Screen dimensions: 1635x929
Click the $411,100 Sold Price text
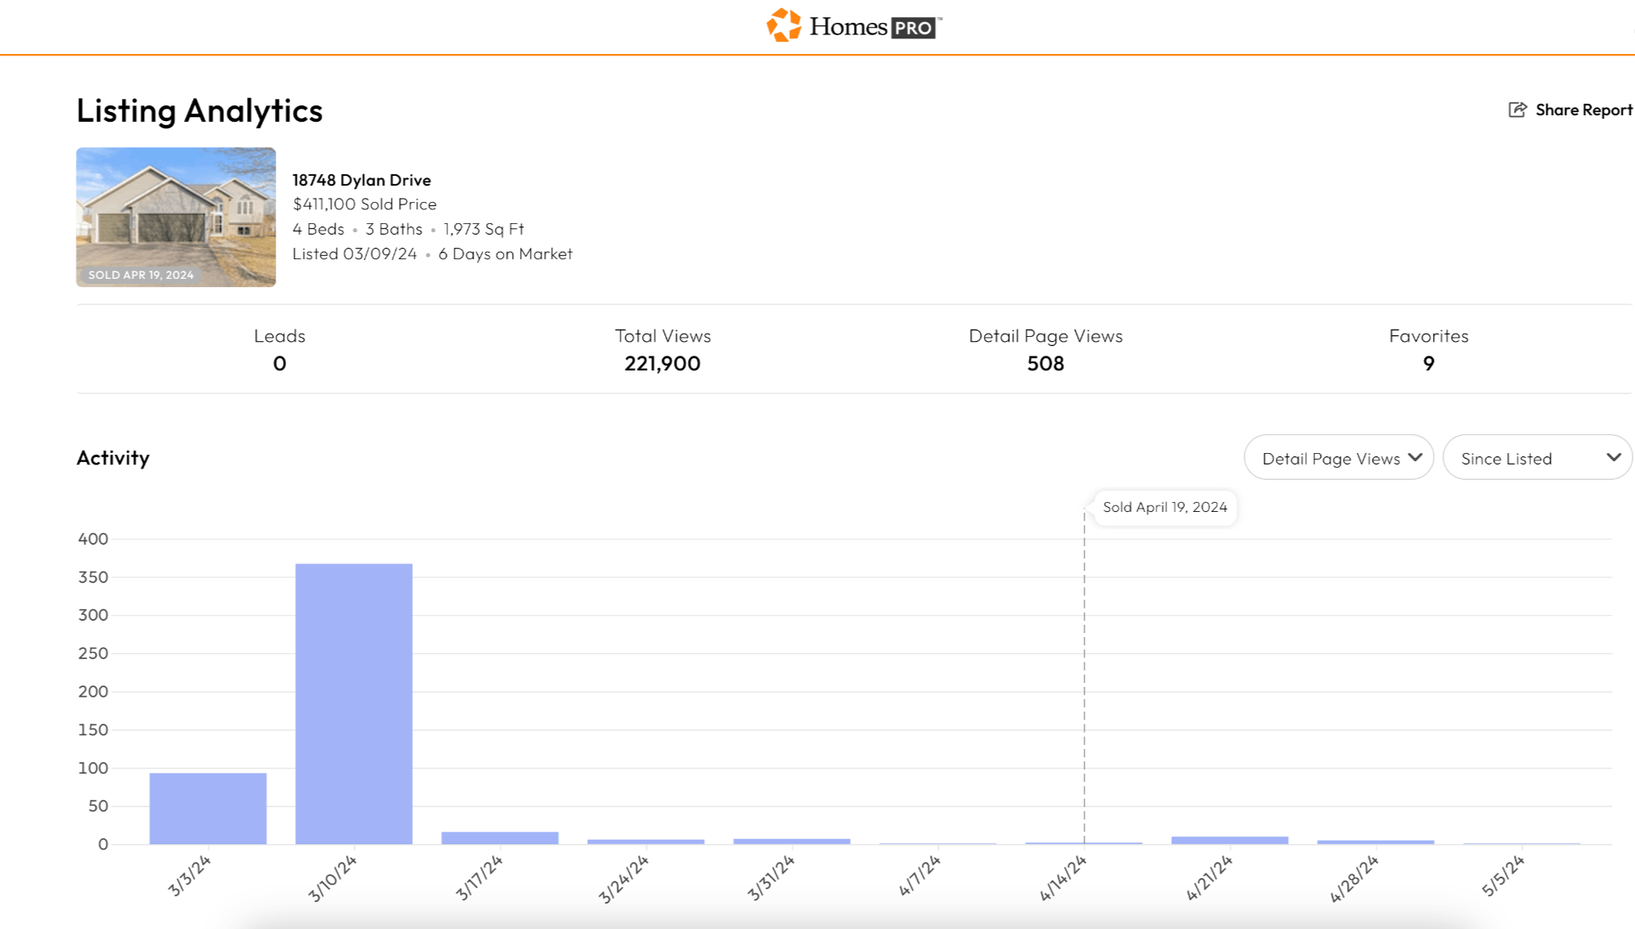[365, 204]
